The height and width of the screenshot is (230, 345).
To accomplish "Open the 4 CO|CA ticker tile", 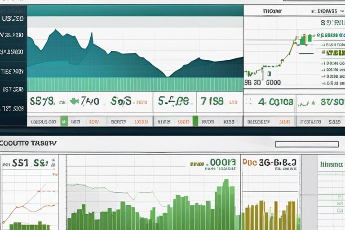I will (x=276, y=102).
